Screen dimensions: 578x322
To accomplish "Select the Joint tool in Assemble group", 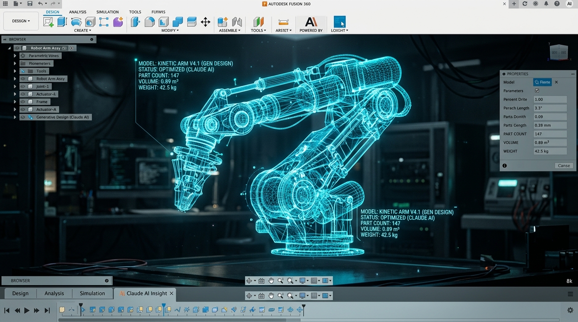I will tap(237, 22).
